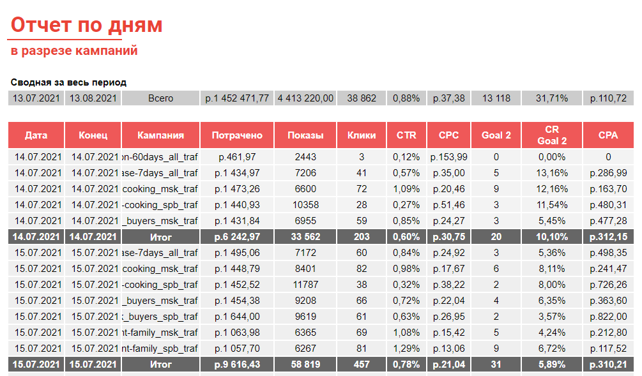Image resolution: width=642 pixels, height=376 pixels.
Task: Select spent value р.1 063,98
Action: (237, 333)
